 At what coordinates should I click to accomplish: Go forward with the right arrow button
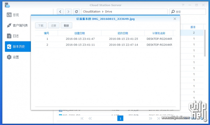(x=68, y=12)
